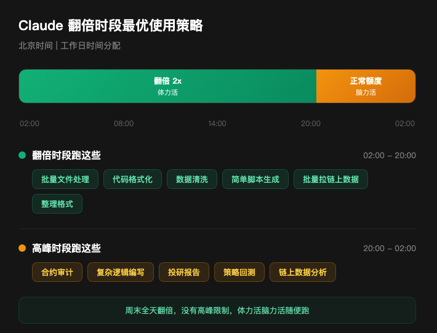Click the 数据清洗 tag

coord(192,179)
